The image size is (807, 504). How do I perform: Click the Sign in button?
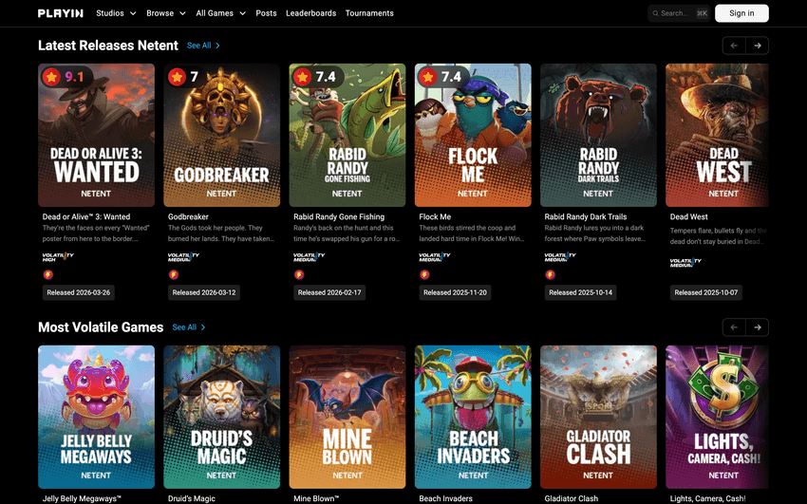pyautogui.click(x=741, y=13)
